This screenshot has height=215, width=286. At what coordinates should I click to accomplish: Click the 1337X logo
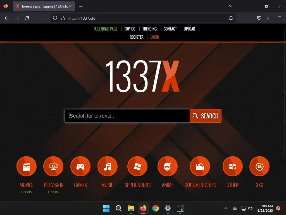(x=143, y=76)
